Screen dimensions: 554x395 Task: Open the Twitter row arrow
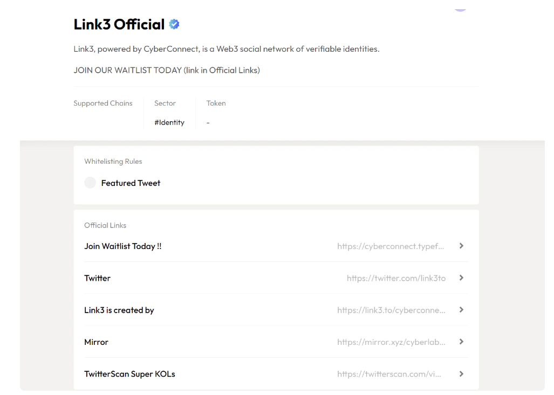click(461, 278)
